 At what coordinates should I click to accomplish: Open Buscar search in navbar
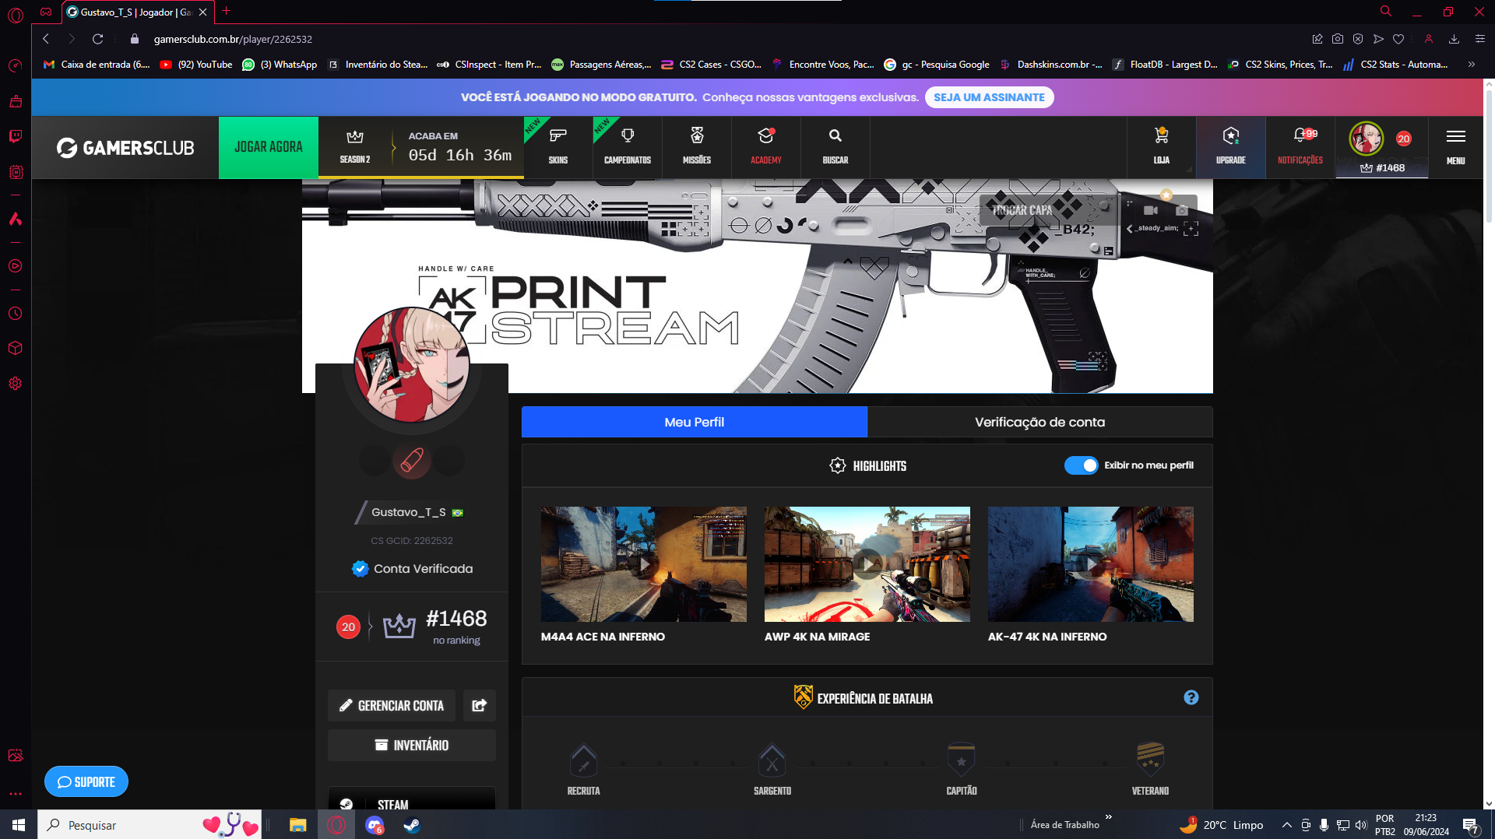(835, 147)
